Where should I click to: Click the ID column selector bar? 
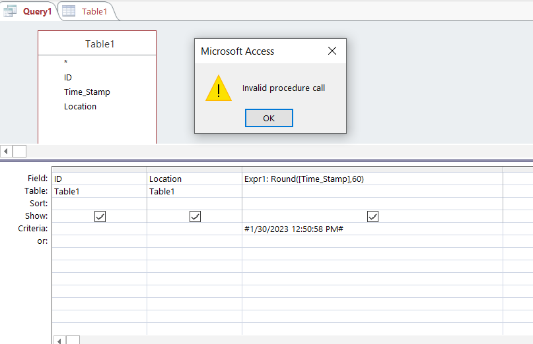click(100, 169)
